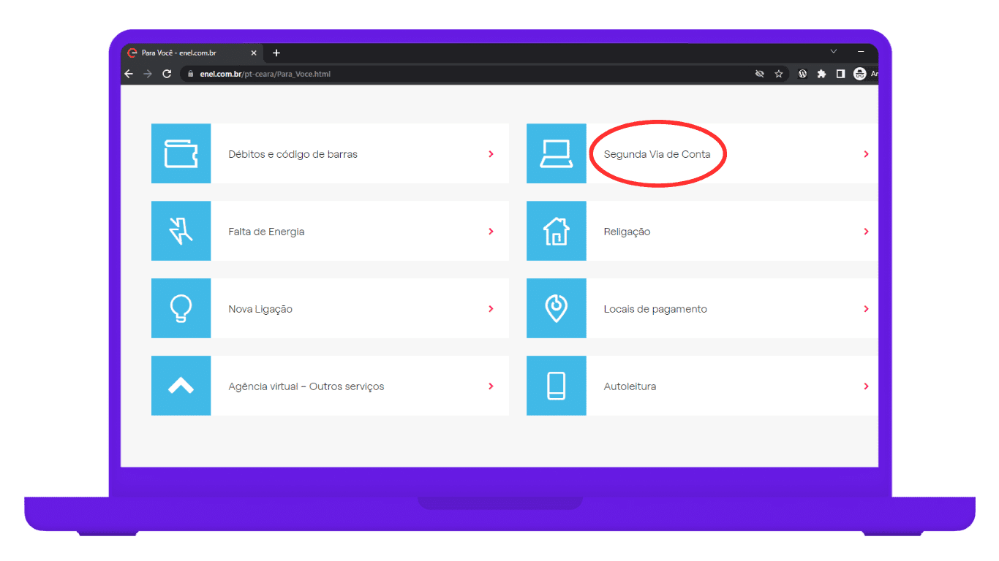Expand the tab search dropdown arrow
The width and height of the screenshot is (999, 561).
click(833, 52)
